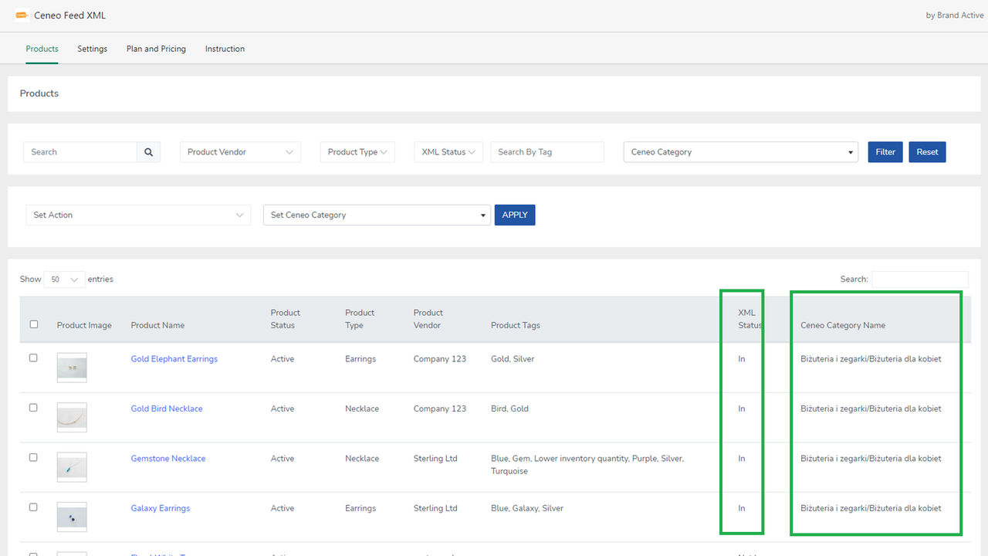Sort by the Product Type column header
The height and width of the screenshot is (556, 988).
click(360, 319)
